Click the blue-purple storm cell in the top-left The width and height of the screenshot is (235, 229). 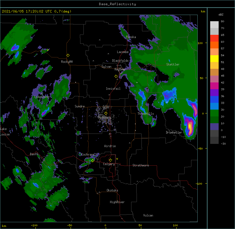(15, 48)
